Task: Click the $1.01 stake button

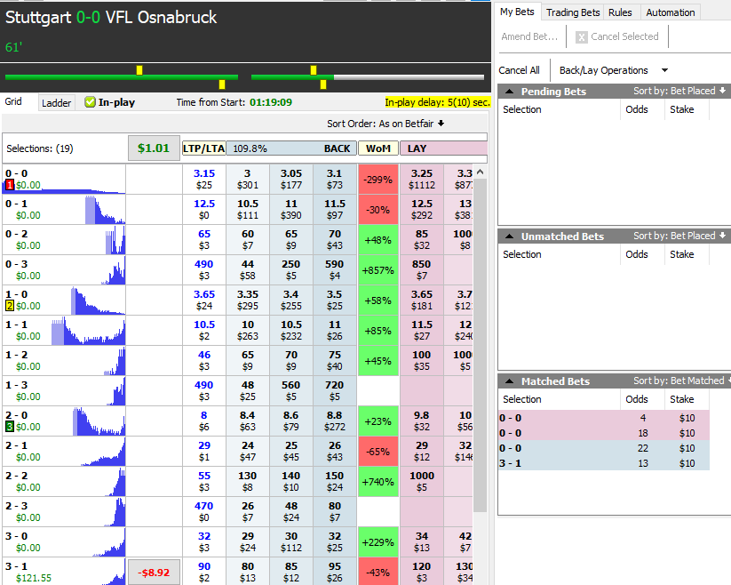Action: click(154, 148)
